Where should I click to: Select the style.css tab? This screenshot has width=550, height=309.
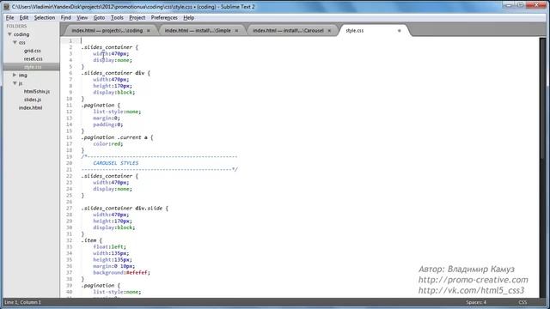click(x=355, y=31)
